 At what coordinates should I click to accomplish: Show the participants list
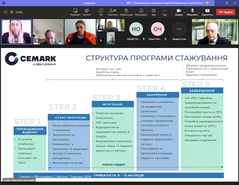(x=113, y=12)
